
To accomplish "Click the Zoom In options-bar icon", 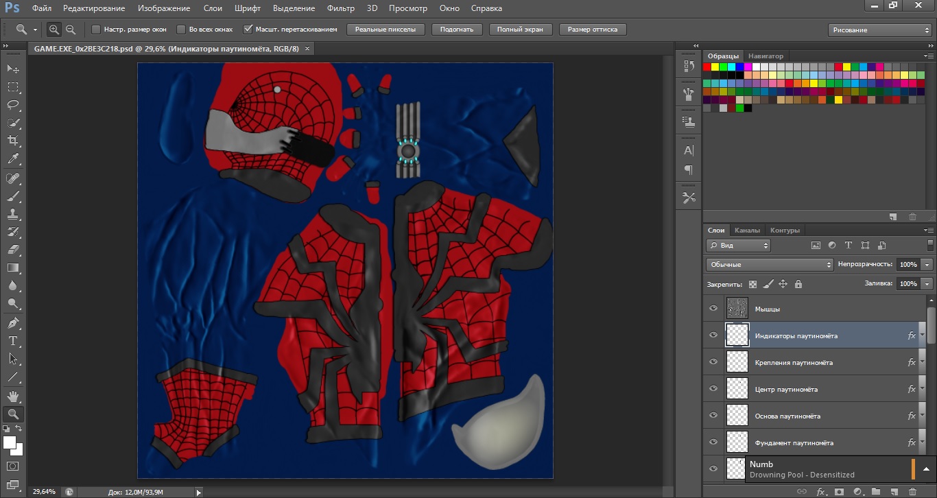I will tap(54, 29).
